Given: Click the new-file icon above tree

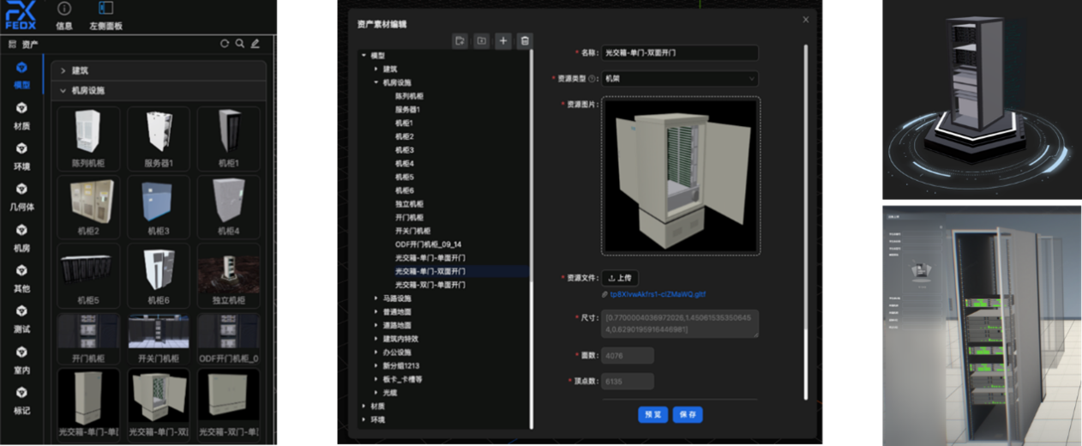Looking at the screenshot, I should pos(460,40).
